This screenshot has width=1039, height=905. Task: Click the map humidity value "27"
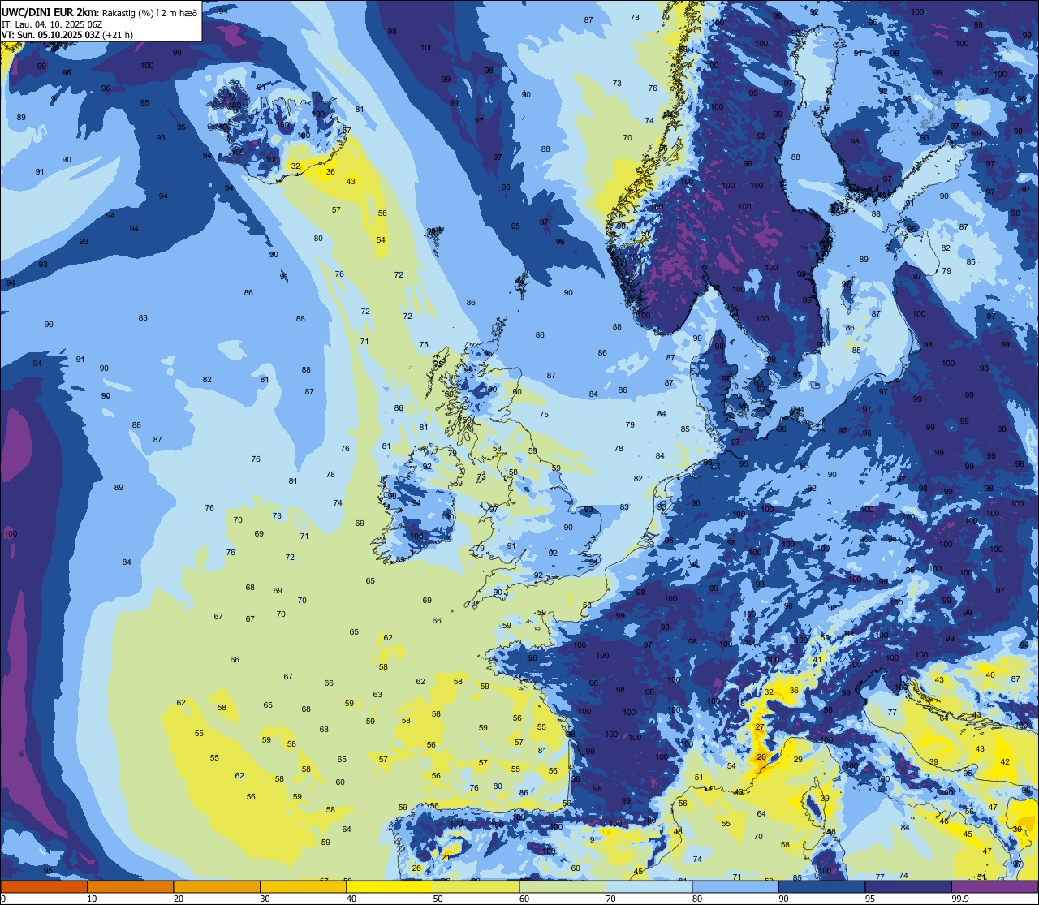(x=760, y=726)
